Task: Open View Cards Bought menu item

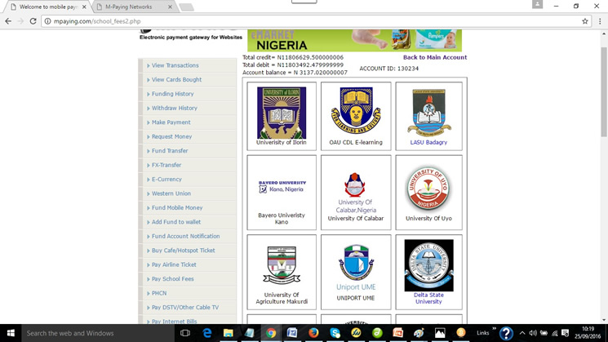Action: [176, 79]
